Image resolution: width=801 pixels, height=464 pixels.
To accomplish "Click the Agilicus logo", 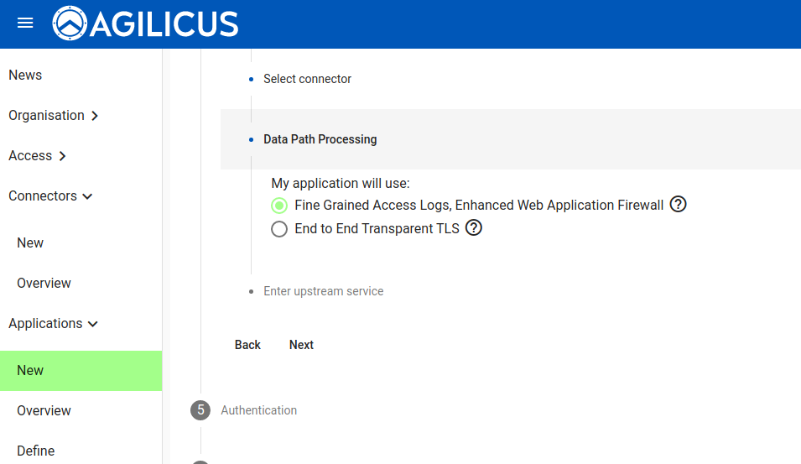I will tap(146, 23).
